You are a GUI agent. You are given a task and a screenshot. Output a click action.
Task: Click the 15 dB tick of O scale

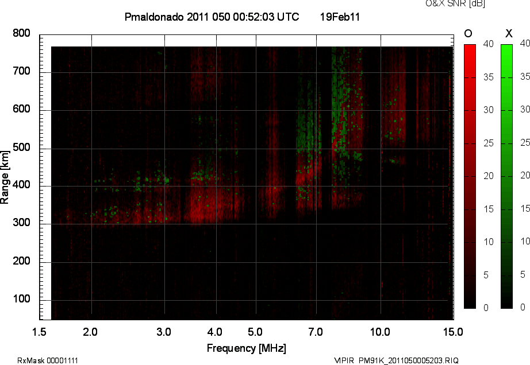click(489, 209)
